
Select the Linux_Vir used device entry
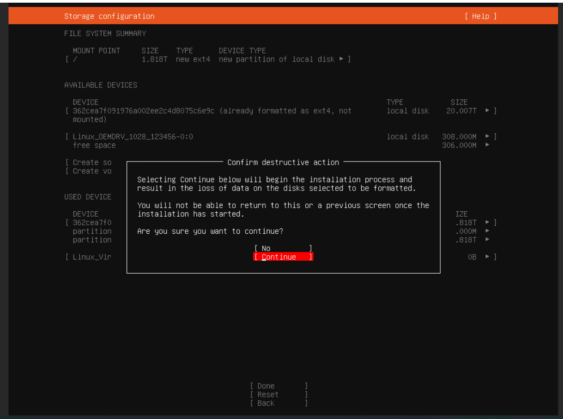click(92, 257)
